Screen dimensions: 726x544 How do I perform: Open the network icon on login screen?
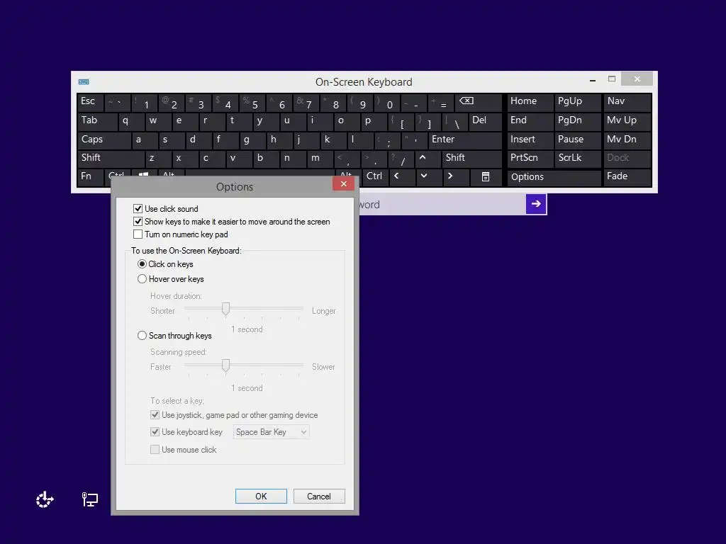coord(90,499)
